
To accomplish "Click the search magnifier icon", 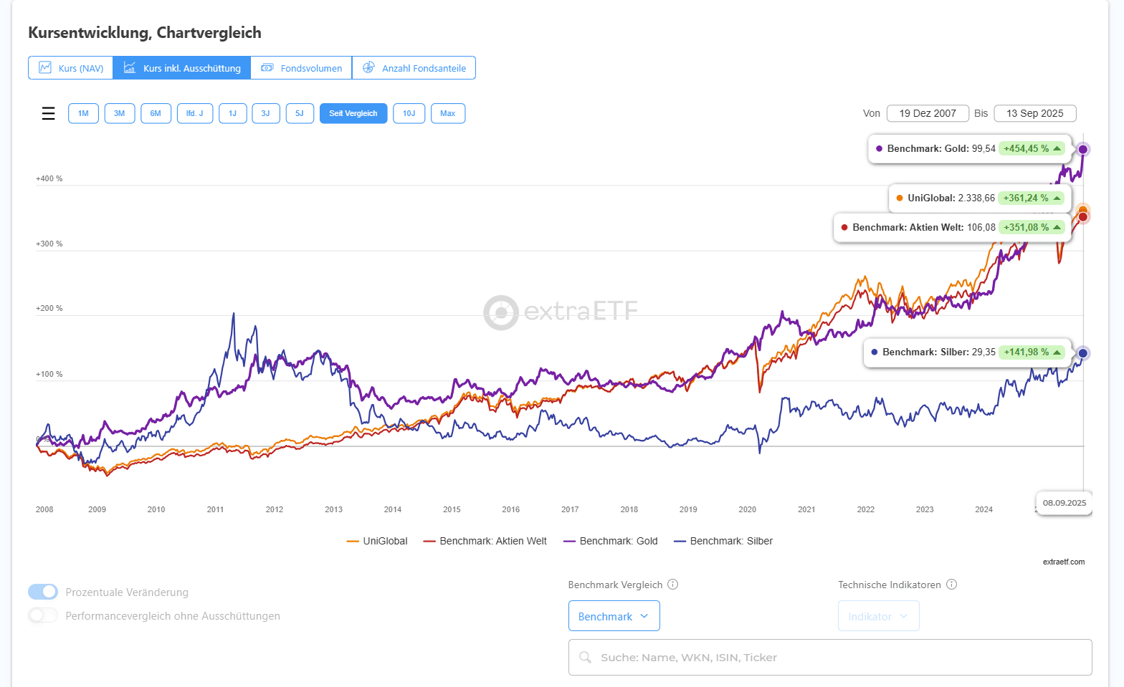I will [x=585, y=658].
